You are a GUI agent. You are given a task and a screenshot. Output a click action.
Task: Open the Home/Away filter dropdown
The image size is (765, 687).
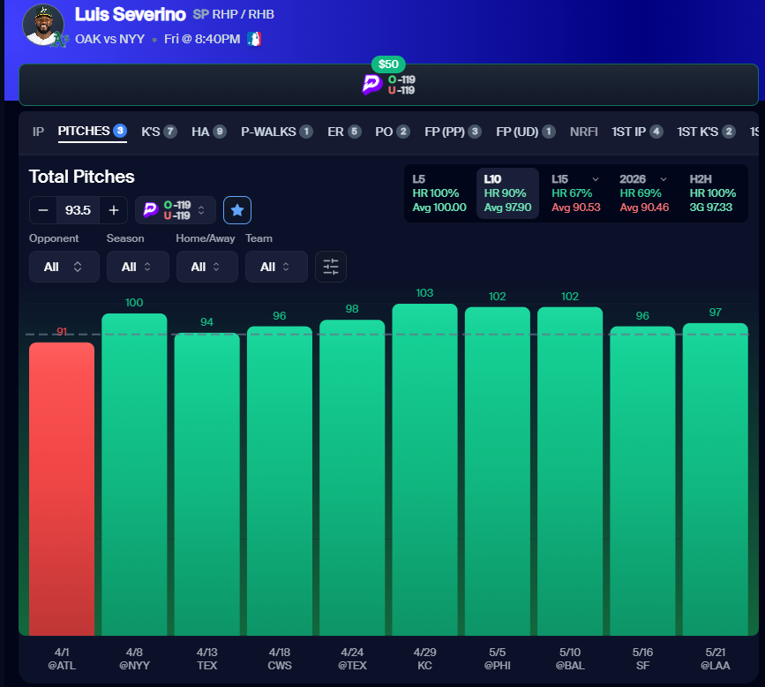point(207,267)
